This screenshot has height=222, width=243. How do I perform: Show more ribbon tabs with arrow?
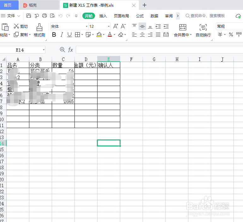pyautogui.click(x=178, y=16)
